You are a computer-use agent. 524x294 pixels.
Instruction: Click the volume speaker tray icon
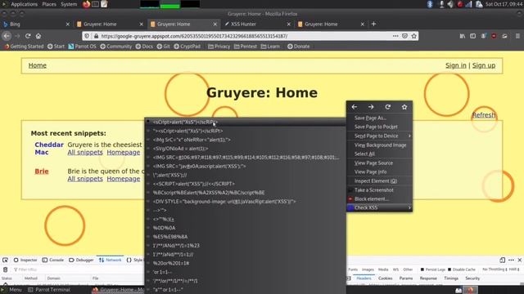[450, 4]
